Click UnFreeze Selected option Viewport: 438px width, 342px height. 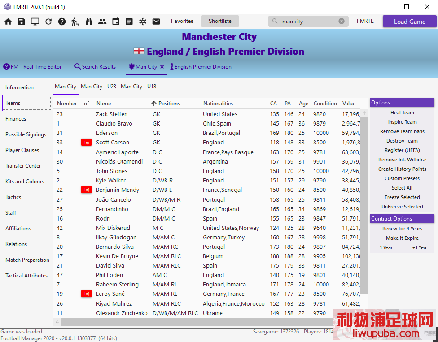point(402,207)
